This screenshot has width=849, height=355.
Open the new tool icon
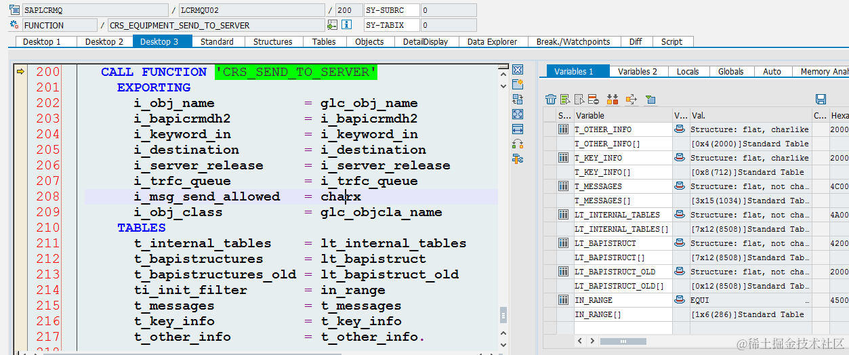click(x=518, y=84)
